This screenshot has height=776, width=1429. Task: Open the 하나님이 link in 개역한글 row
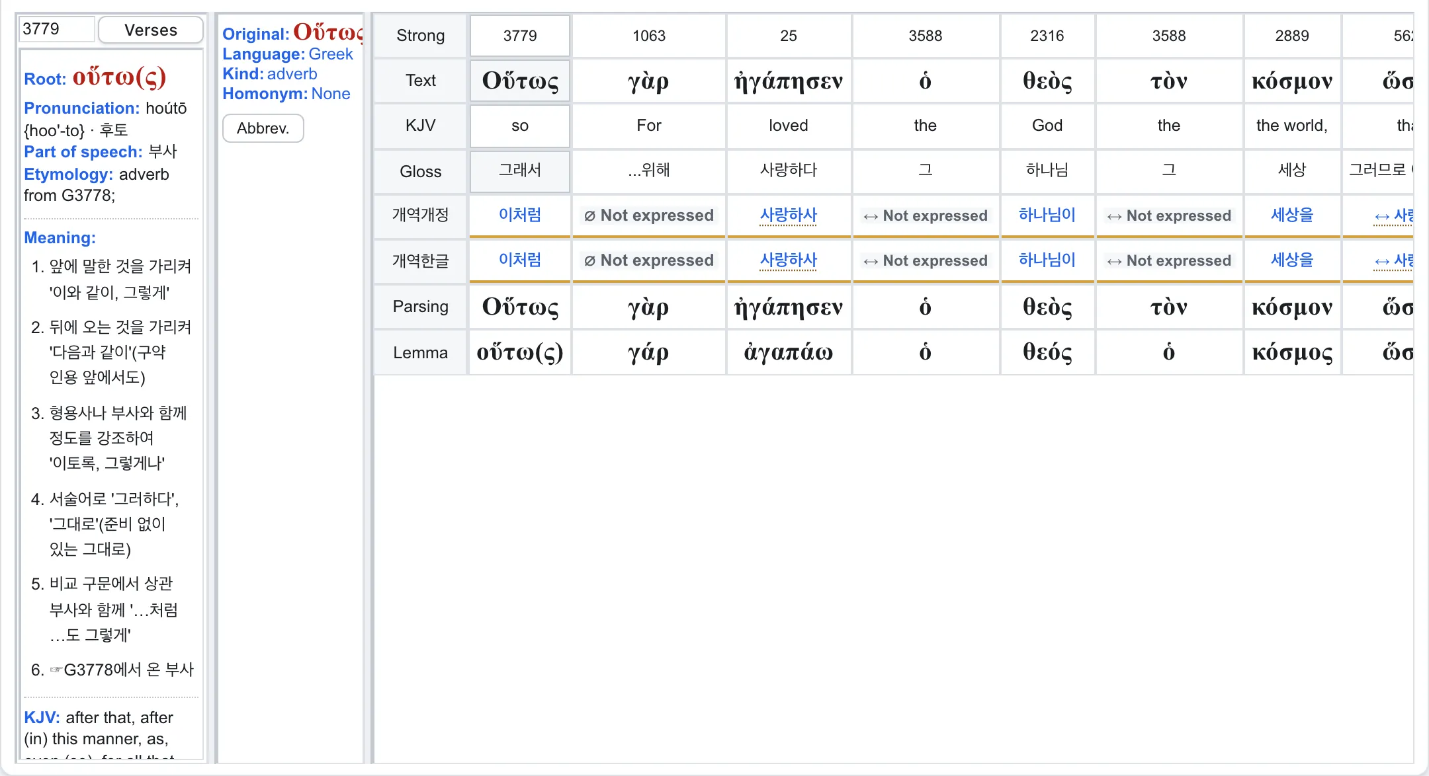click(x=1047, y=260)
